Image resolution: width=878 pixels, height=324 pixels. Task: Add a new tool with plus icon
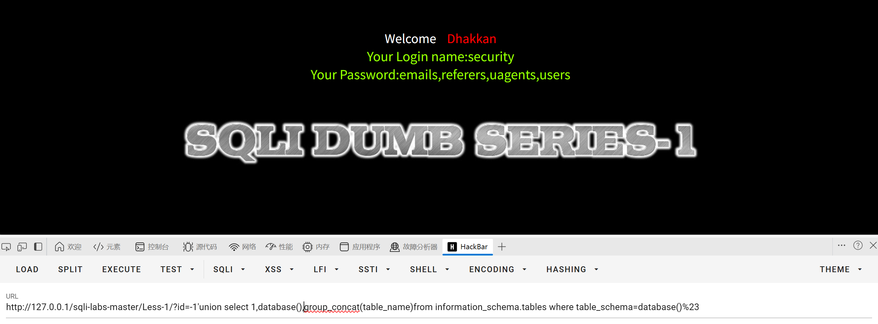pyautogui.click(x=502, y=247)
